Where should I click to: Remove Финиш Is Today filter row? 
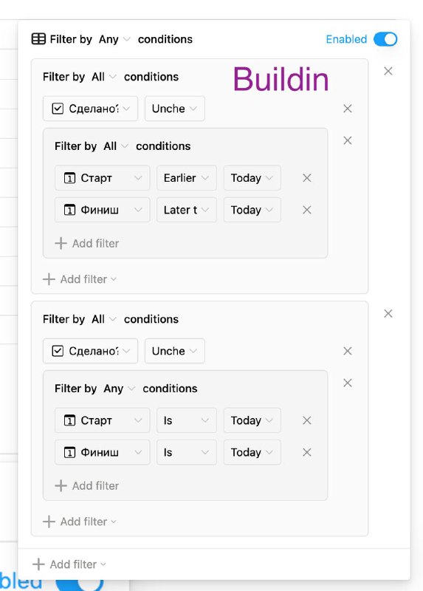click(x=307, y=452)
